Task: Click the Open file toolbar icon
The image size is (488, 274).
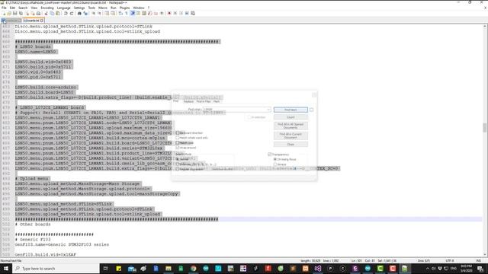Action: click(9, 14)
